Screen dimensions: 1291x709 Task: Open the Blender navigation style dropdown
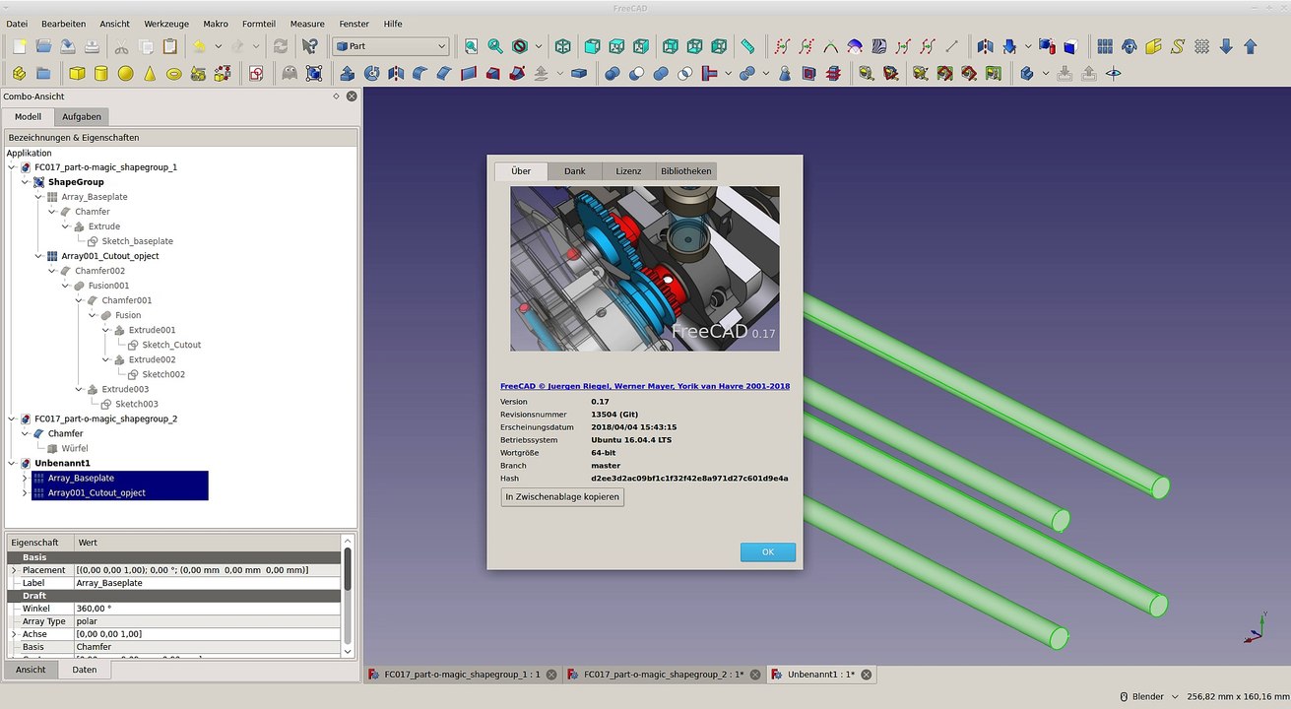1148,696
